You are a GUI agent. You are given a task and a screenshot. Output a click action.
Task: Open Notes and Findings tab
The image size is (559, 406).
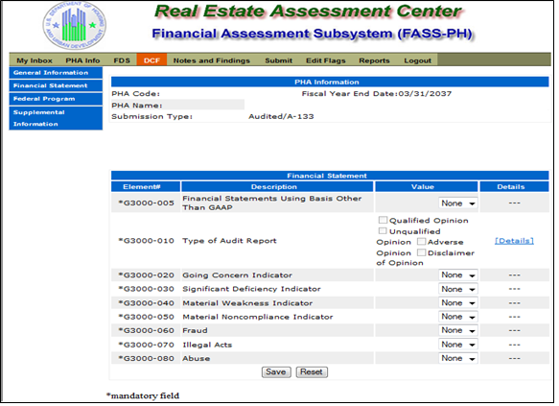click(x=211, y=60)
